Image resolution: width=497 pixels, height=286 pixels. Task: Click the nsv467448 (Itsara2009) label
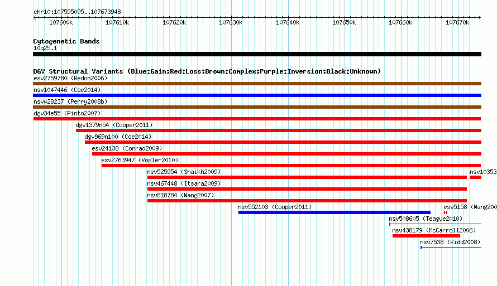(184, 183)
